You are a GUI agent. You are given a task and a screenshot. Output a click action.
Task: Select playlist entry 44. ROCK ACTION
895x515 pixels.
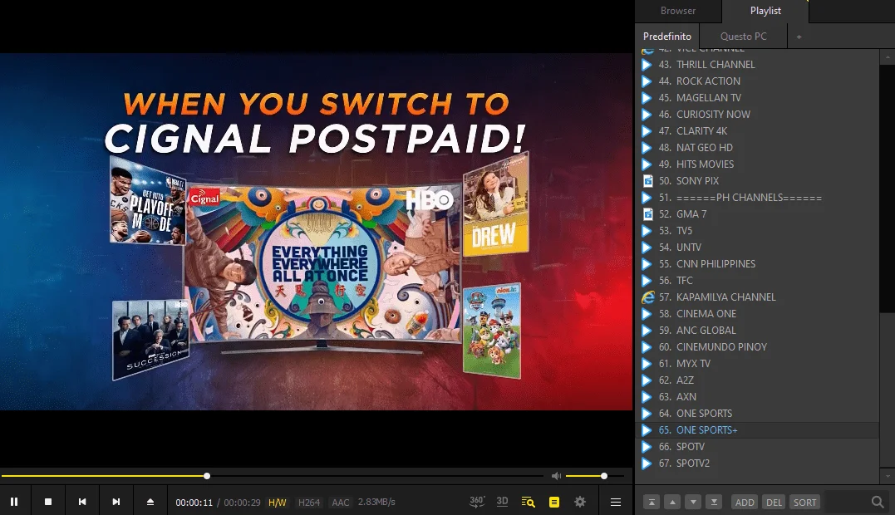coord(757,81)
